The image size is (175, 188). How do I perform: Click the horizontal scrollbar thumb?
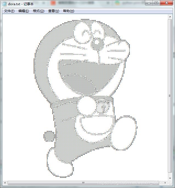click(83, 183)
